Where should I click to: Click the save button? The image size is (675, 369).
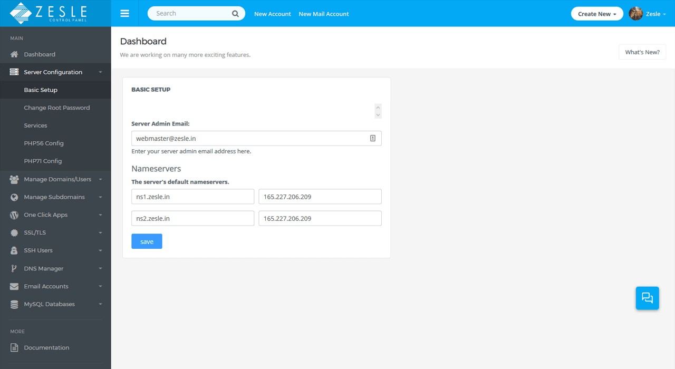click(x=147, y=241)
